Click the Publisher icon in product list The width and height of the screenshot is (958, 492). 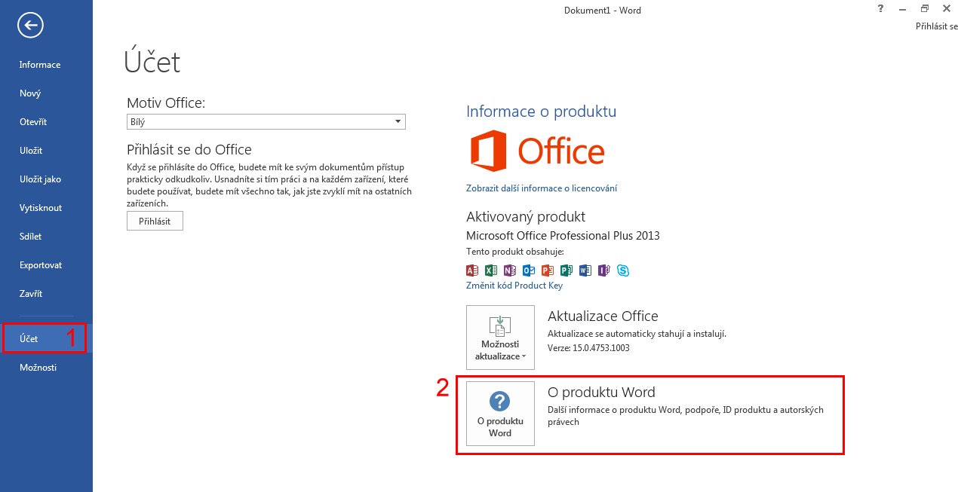pyautogui.click(x=567, y=270)
